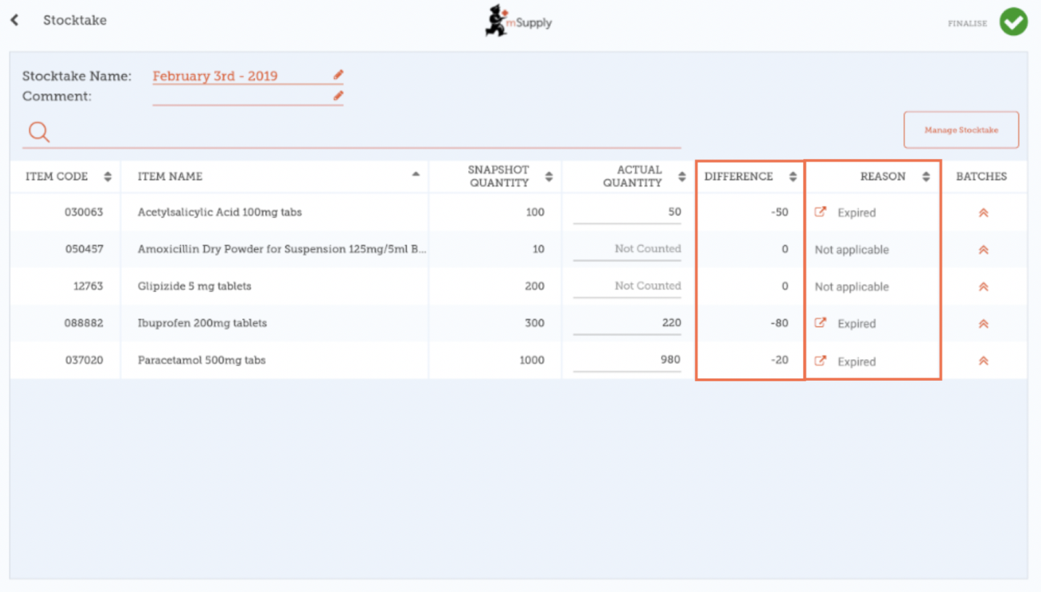Sort table by Item Code column
The image size is (1041, 592).
(107, 176)
